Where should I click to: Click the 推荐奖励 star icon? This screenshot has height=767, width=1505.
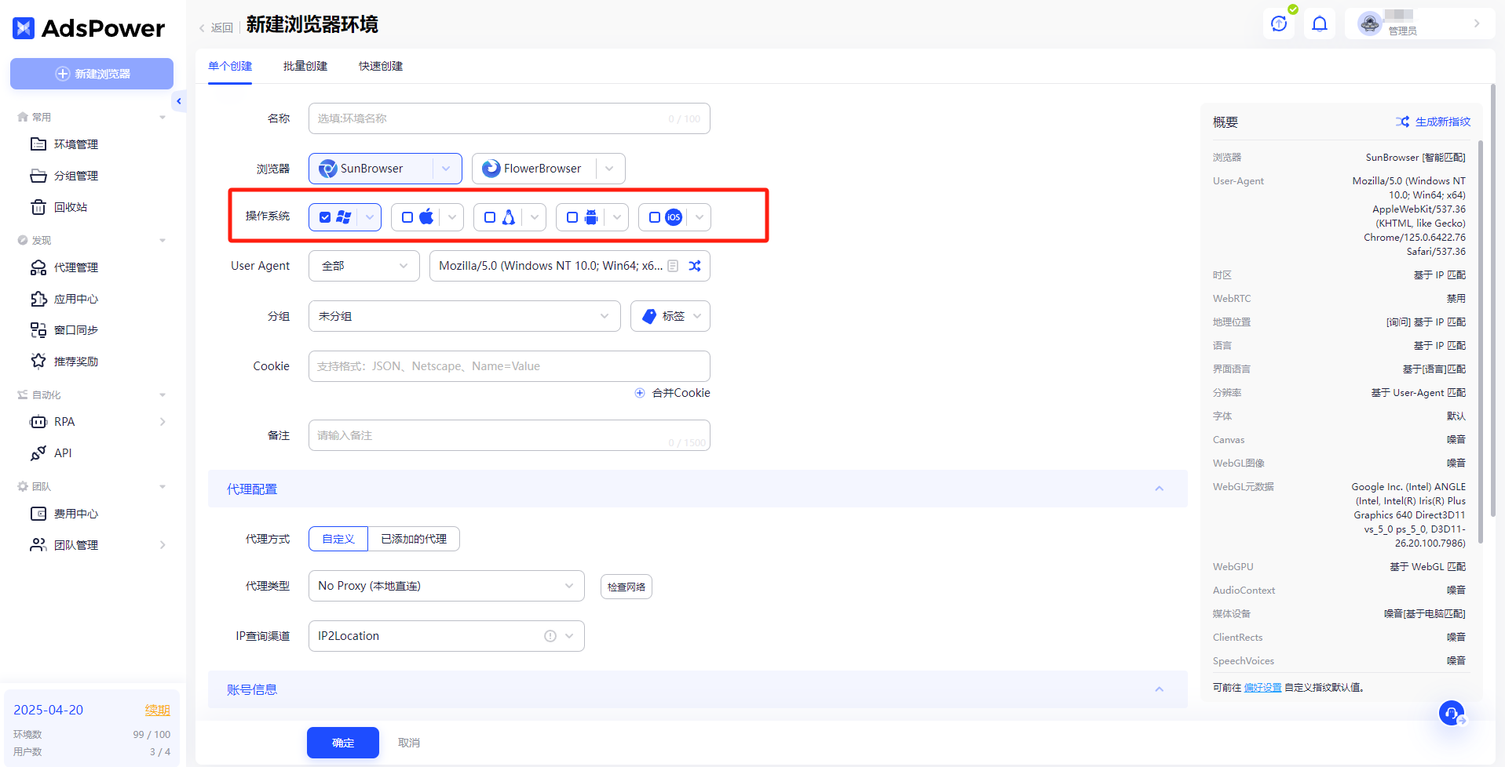click(x=38, y=361)
